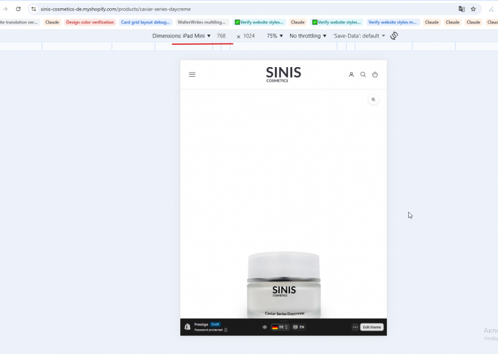Viewport: 498px width, 354px height.
Task: Open the Dimensions: iPad Mini device dropdown
Action: pos(182,36)
